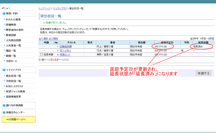Viewport: 216px width, 133px height.
Task: Open お気に入りリスト in sidebar
Action: (x=15, y=86)
